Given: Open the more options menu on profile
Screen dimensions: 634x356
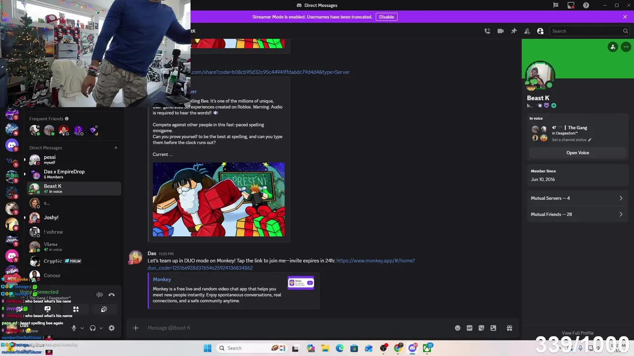Looking at the screenshot, I should click(x=626, y=47).
